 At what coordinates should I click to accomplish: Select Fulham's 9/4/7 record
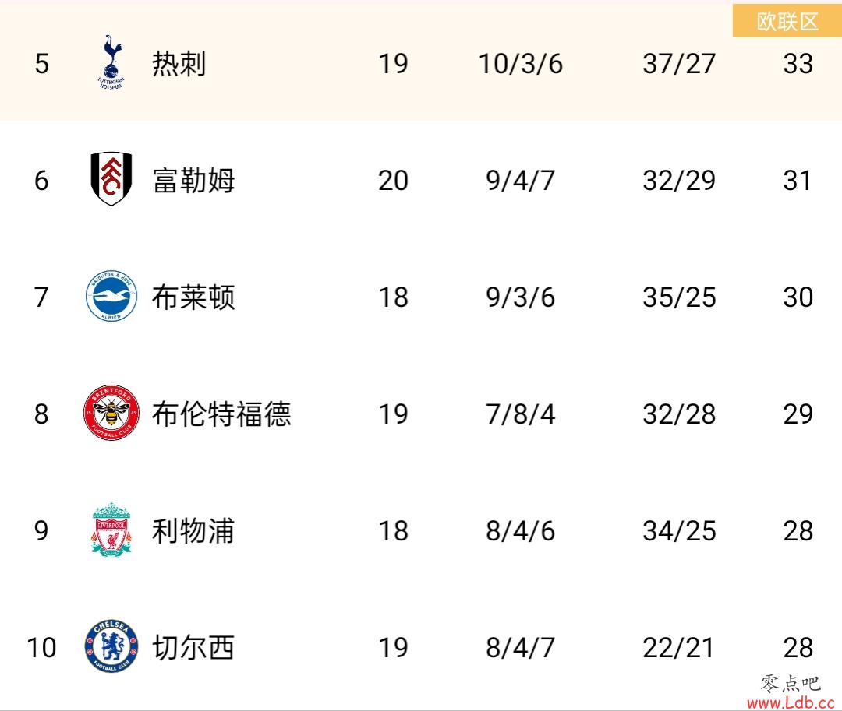[x=520, y=181]
